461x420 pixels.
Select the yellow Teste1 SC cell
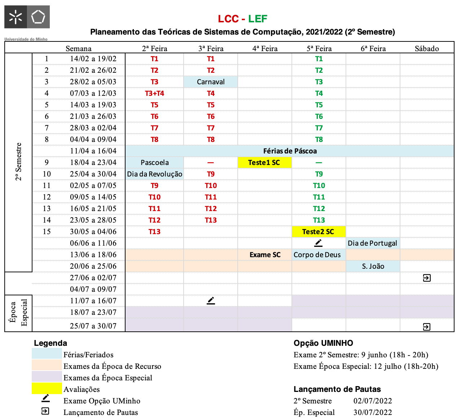point(265,162)
